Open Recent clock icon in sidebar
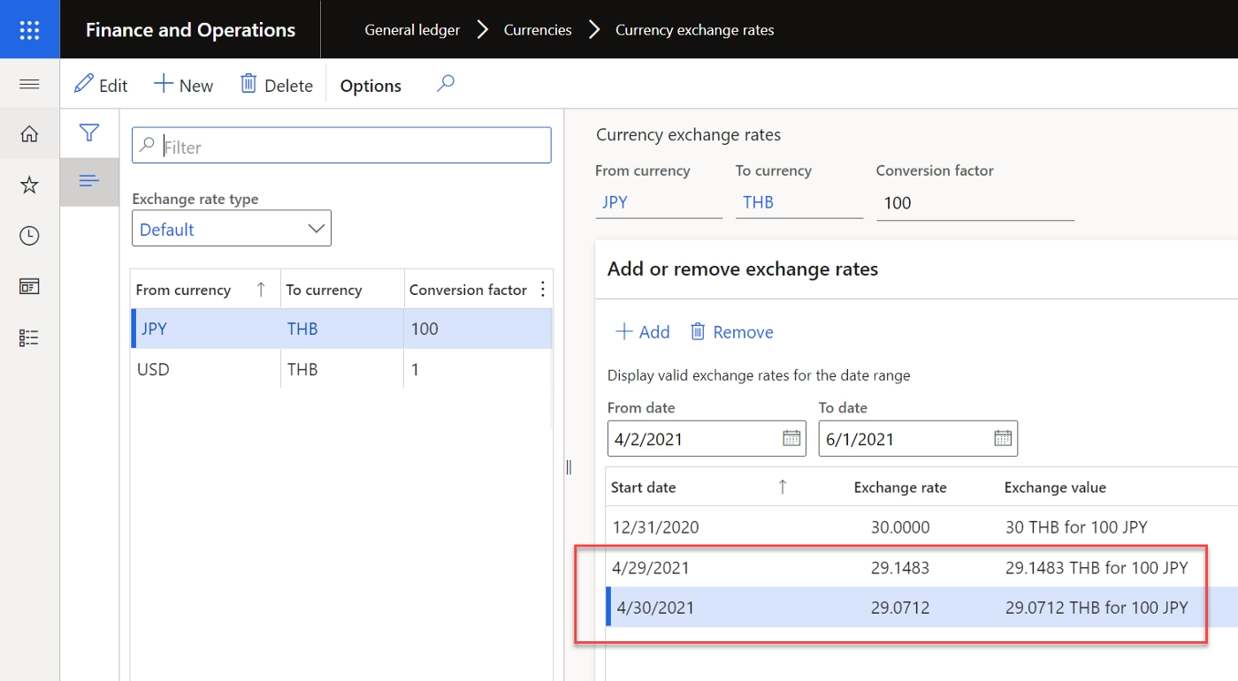Image resolution: width=1238 pixels, height=681 pixels. click(x=29, y=236)
